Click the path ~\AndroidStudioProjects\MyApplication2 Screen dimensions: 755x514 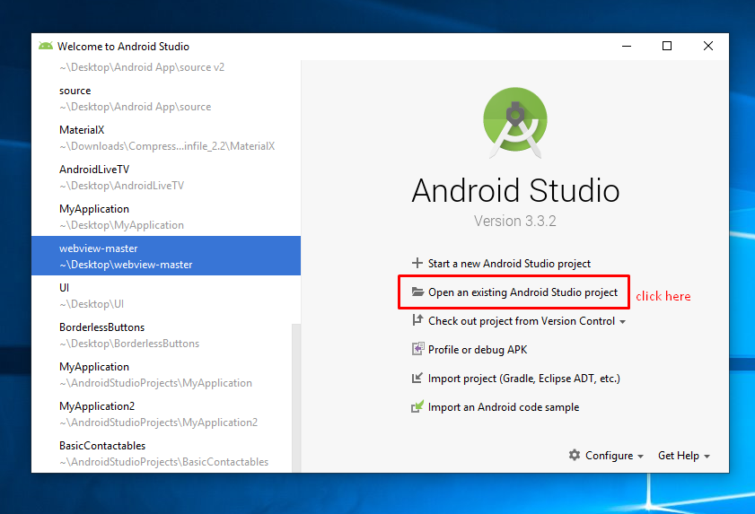[158, 423]
